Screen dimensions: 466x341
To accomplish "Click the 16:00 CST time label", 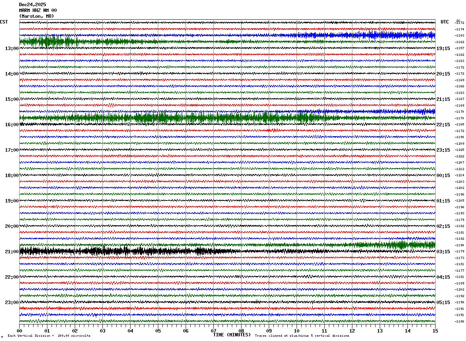I will [12, 125].
